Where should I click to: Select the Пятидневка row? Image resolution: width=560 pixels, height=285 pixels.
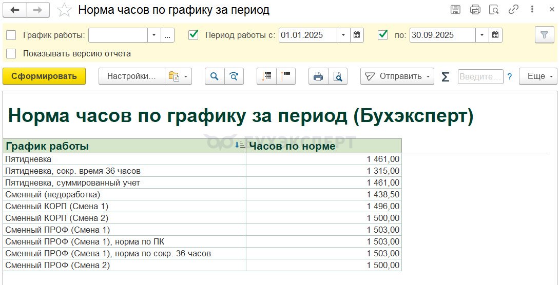point(203,159)
